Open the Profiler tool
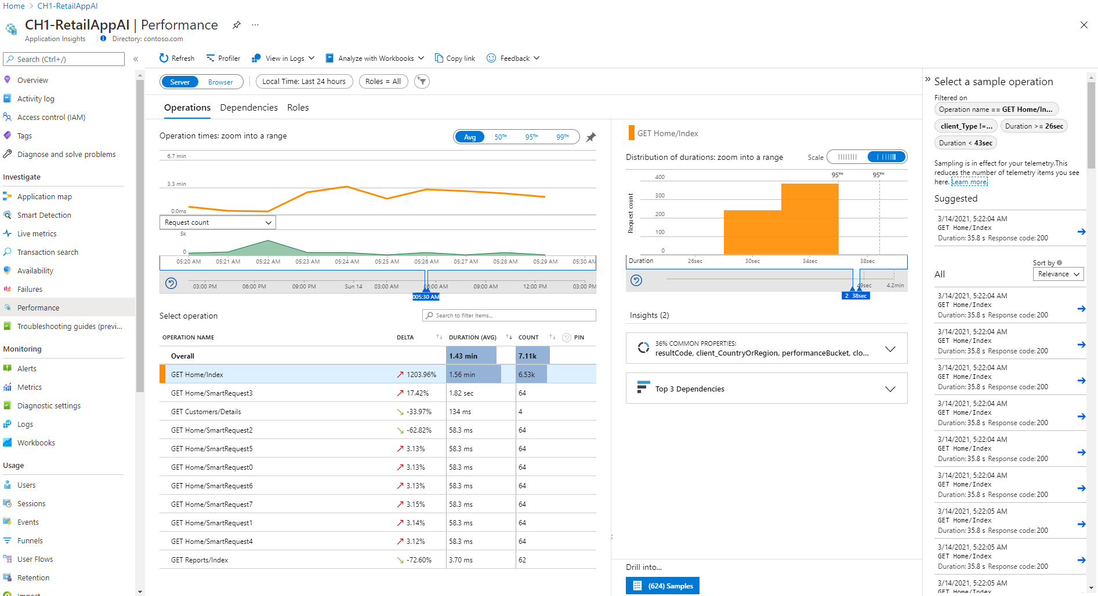The width and height of the screenshot is (1098, 596). click(223, 58)
